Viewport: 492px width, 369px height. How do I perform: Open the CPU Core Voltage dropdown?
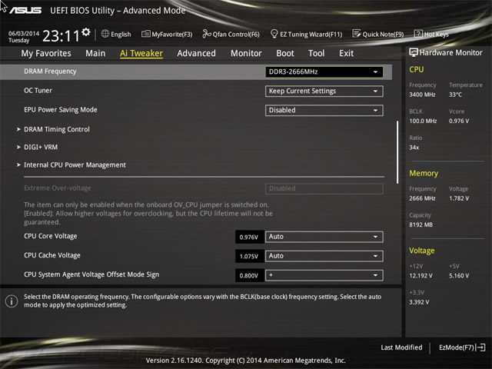pos(324,237)
